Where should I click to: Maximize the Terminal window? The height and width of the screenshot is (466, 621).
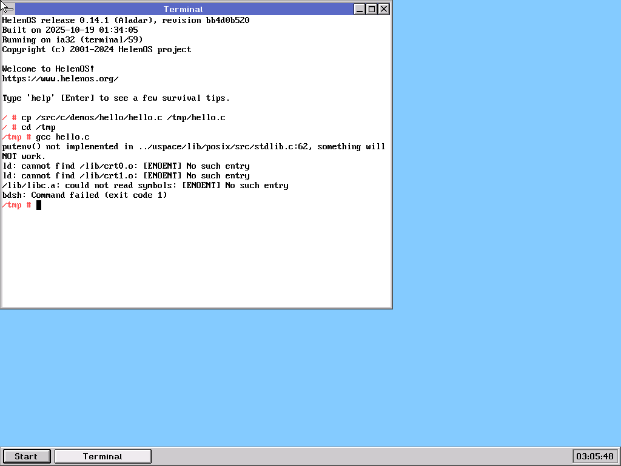pyautogui.click(x=372, y=9)
